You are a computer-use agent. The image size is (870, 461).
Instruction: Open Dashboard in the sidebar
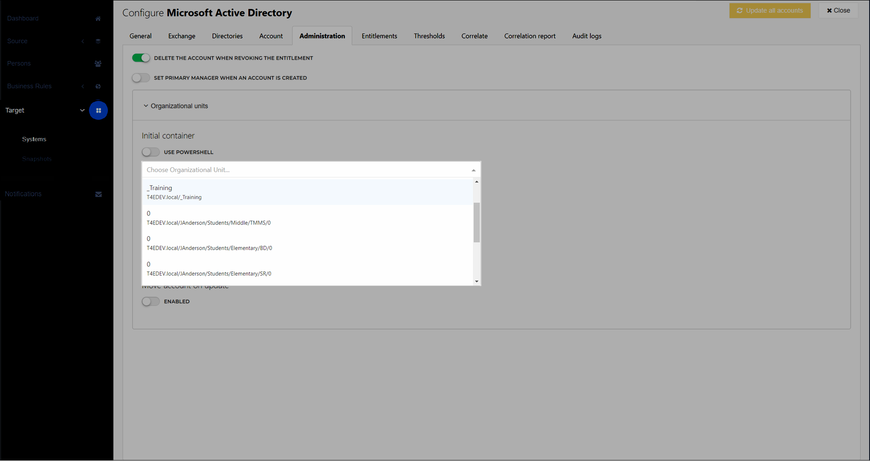23,19
